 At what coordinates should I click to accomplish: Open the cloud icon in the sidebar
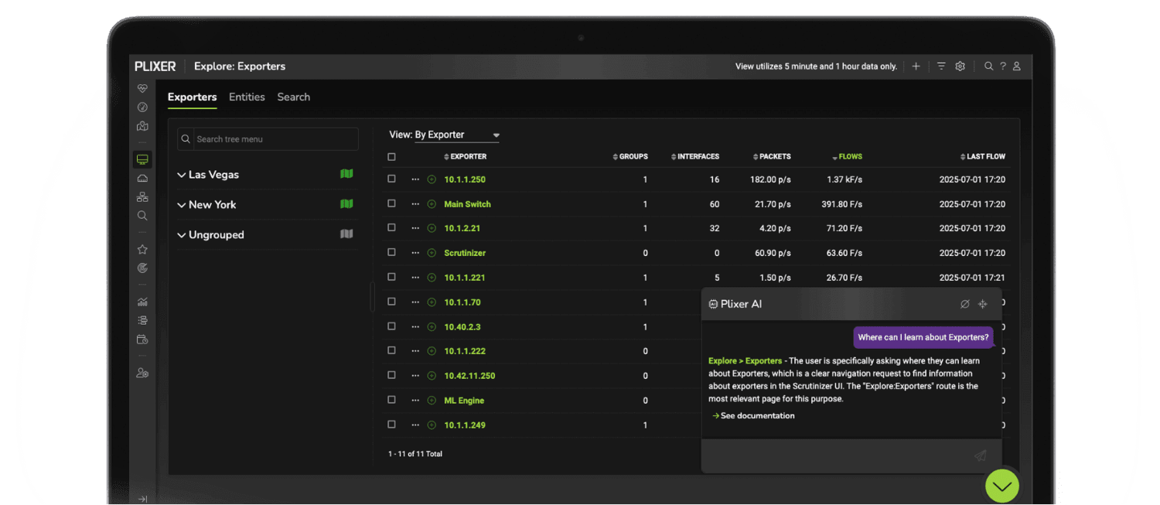pos(142,179)
